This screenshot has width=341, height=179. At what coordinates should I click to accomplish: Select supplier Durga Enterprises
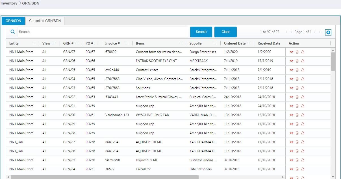(203, 52)
